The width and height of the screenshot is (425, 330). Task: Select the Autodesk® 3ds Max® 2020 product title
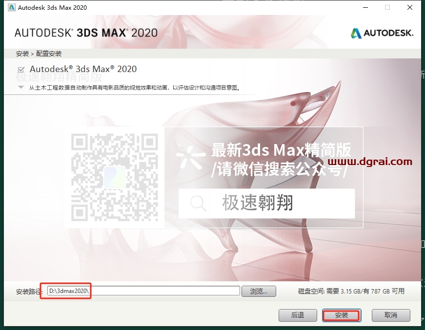click(x=83, y=69)
